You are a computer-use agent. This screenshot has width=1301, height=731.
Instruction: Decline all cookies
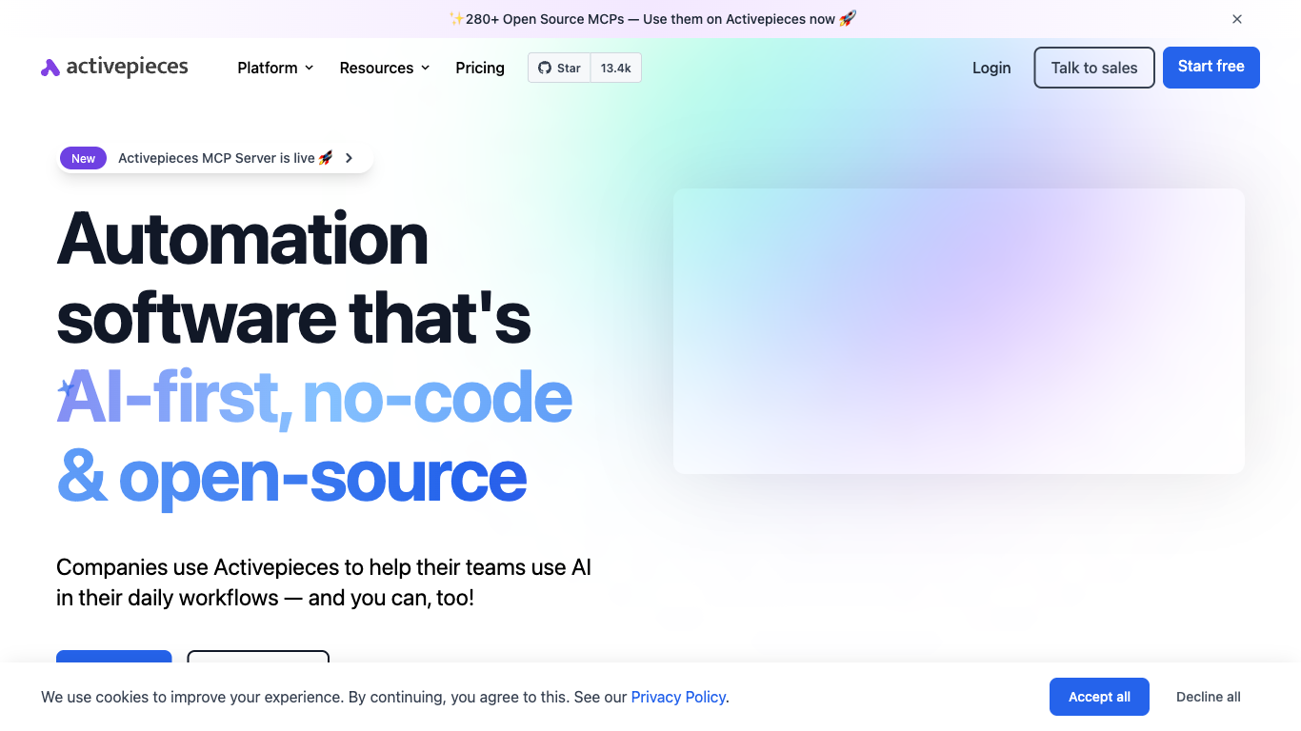point(1209,697)
